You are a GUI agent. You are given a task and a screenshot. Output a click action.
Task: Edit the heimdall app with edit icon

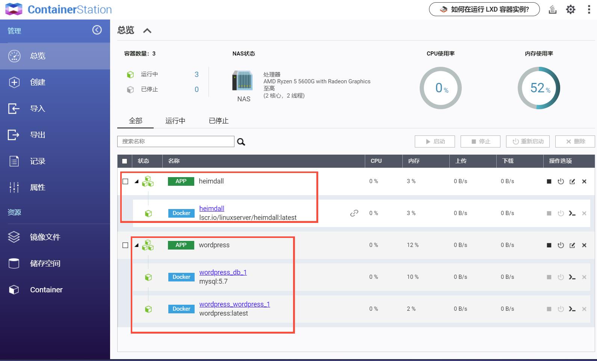pos(572,182)
